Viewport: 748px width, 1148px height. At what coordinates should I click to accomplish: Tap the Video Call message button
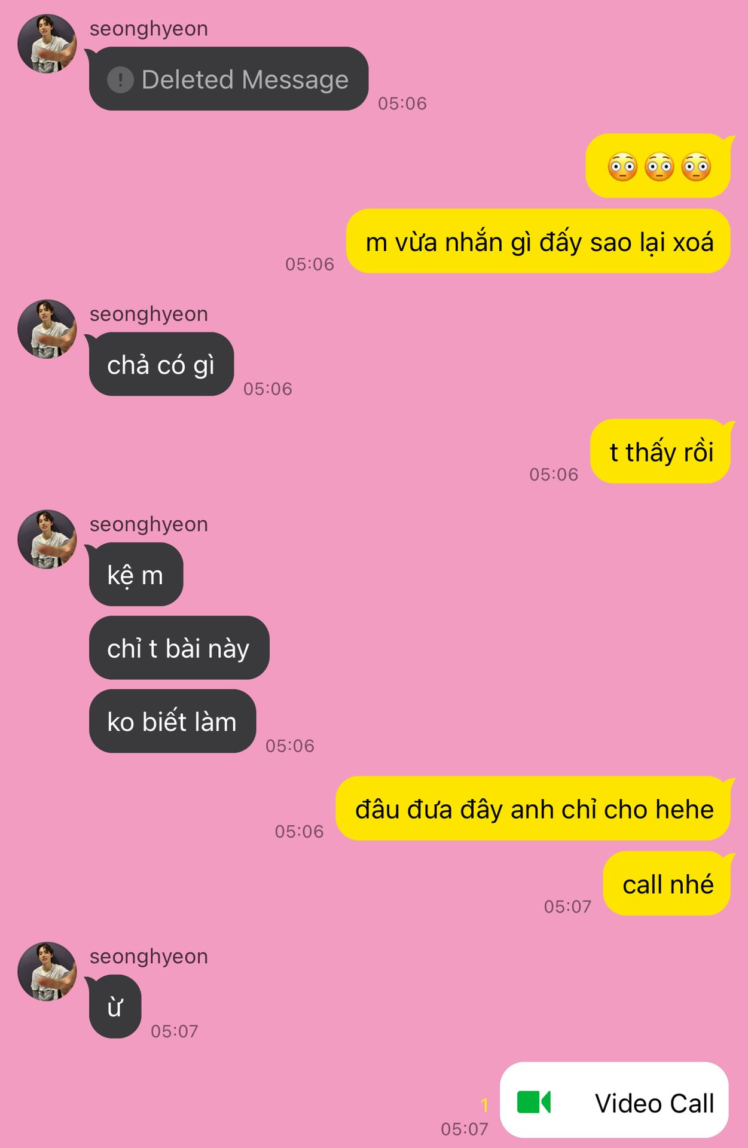[614, 1100]
